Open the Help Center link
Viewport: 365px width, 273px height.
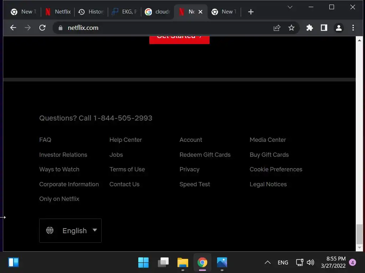[125, 140]
